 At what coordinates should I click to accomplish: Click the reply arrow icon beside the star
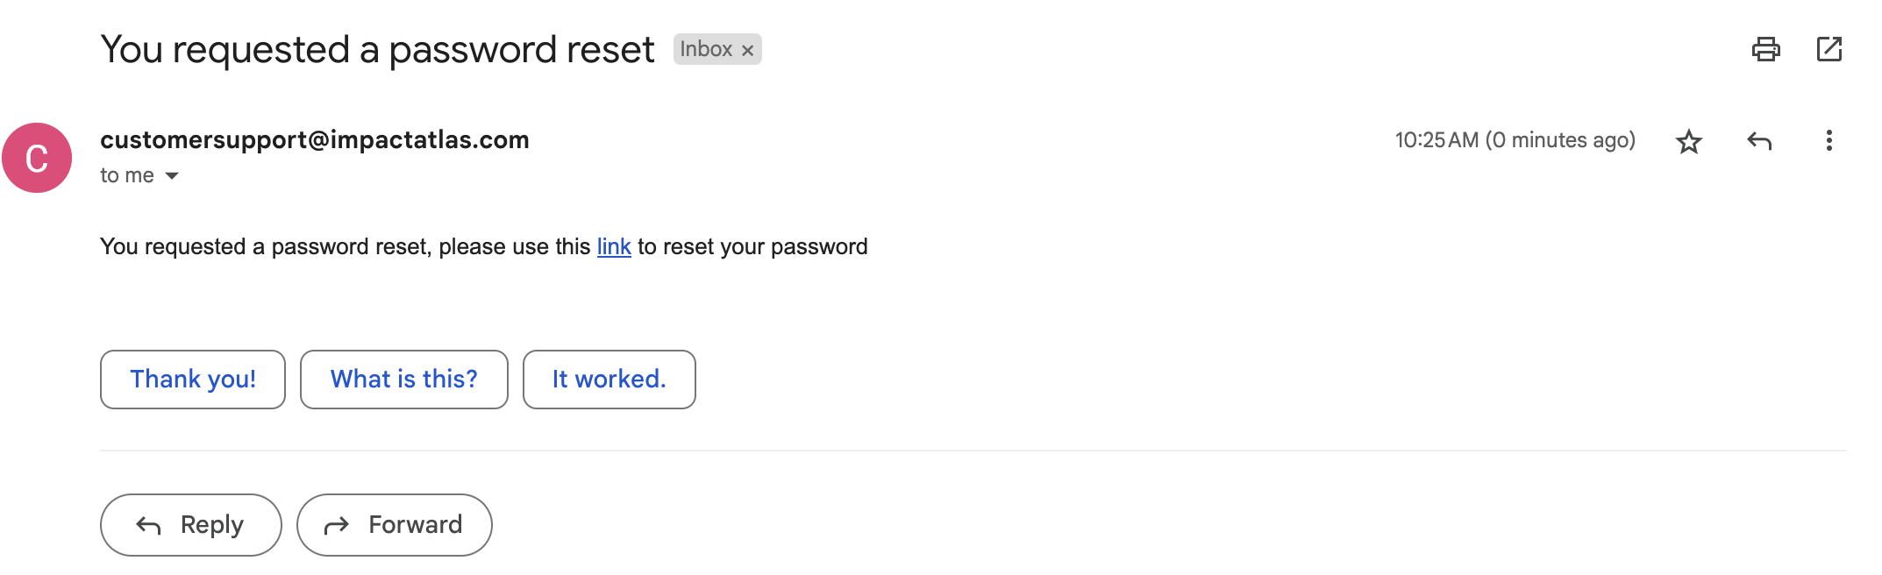pyautogui.click(x=1758, y=141)
